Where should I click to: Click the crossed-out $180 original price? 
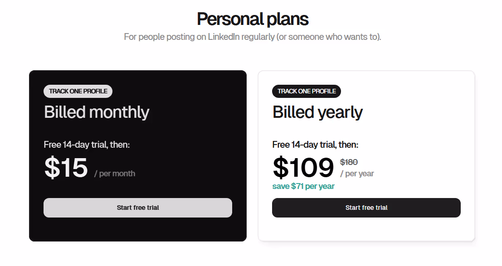(x=349, y=162)
